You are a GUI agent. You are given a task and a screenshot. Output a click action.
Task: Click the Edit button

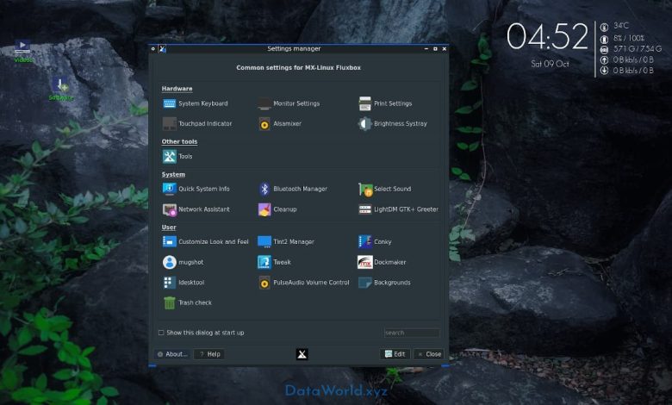[x=395, y=354]
